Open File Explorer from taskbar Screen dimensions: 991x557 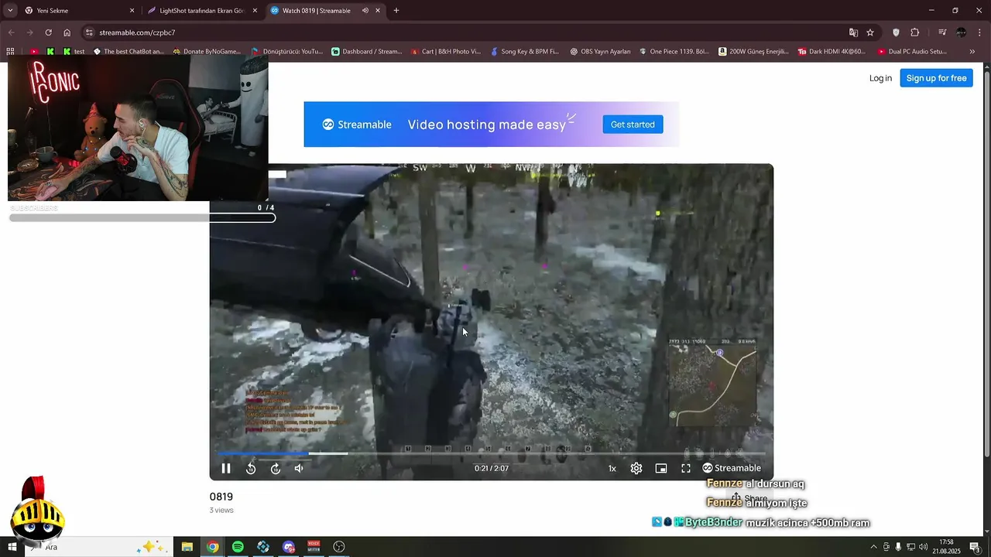click(187, 547)
